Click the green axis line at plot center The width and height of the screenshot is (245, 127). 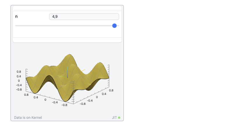coord(62,76)
